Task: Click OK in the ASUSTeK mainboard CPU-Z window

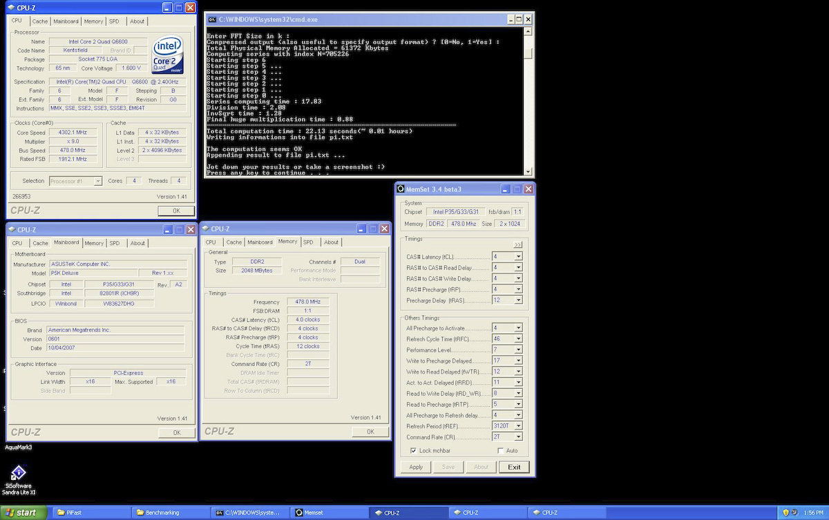Action: (176, 432)
